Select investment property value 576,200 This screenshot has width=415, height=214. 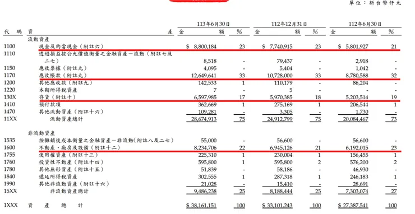point(359,162)
